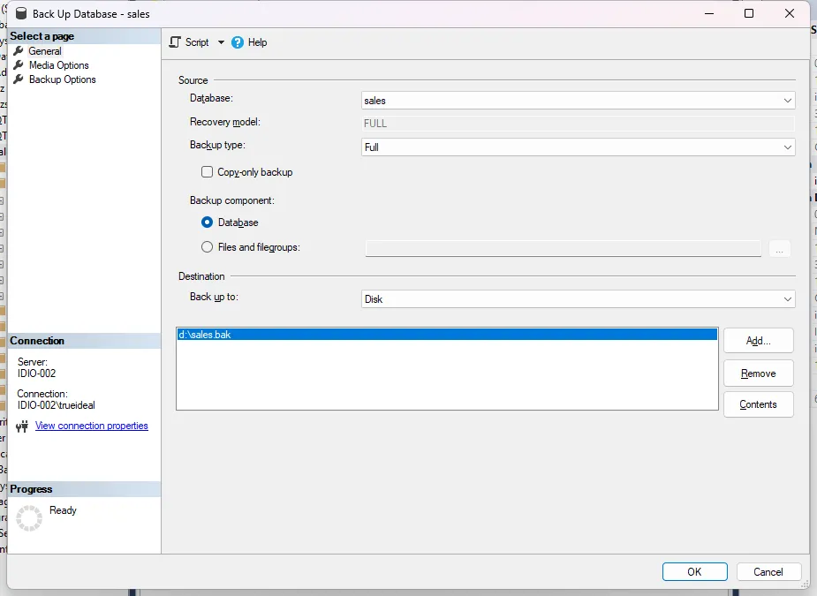This screenshot has width=817, height=596.
Task: Open the Back up to Disk dropdown
Action: pyautogui.click(x=579, y=299)
